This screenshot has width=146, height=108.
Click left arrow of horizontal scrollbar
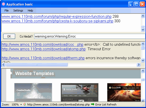pyautogui.click(x=3, y=64)
